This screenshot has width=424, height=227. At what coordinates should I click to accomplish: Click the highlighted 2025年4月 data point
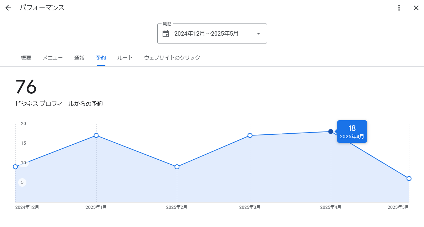(331, 131)
